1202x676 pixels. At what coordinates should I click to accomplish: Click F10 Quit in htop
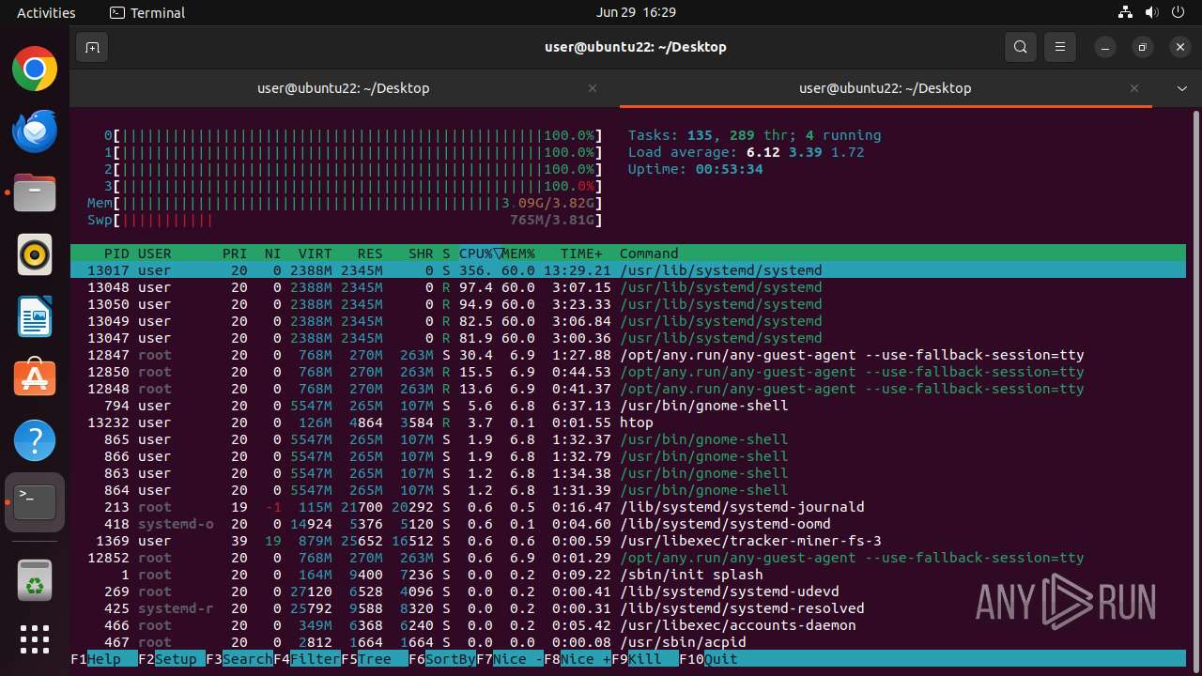coord(709,659)
